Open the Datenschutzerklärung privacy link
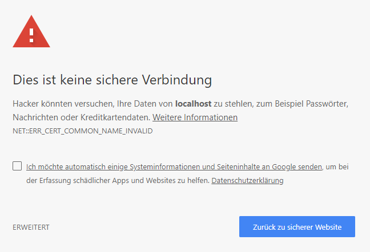The image size is (370, 252). (247, 181)
